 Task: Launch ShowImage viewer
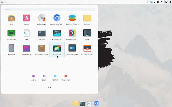click(26, 50)
